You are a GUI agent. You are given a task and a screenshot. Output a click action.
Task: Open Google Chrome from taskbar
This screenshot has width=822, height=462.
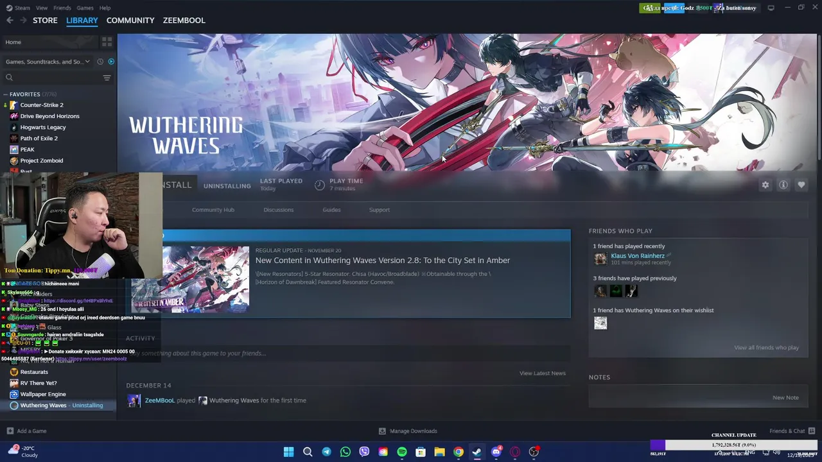tap(459, 452)
